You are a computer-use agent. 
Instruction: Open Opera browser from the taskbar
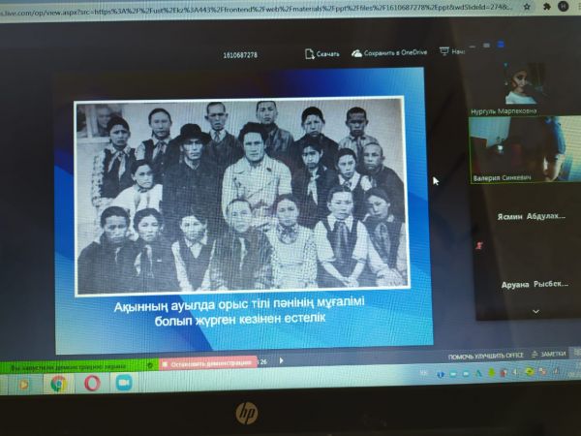click(x=92, y=383)
